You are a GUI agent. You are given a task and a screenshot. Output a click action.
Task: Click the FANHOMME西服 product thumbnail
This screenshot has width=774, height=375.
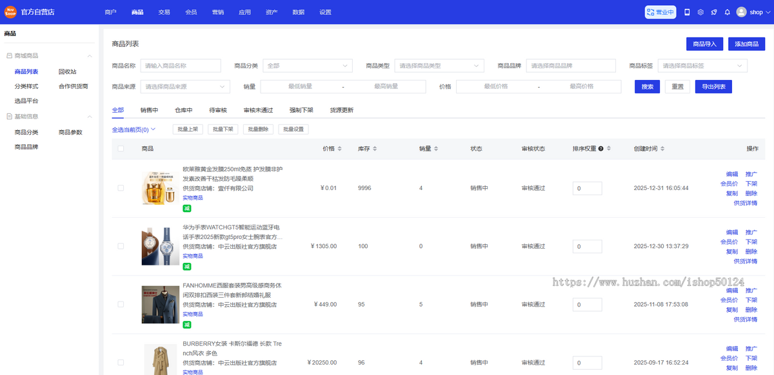coord(161,304)
